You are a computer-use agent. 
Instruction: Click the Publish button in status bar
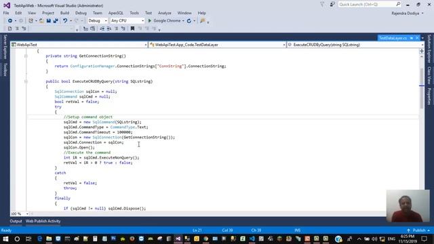[x=419, y=230]
